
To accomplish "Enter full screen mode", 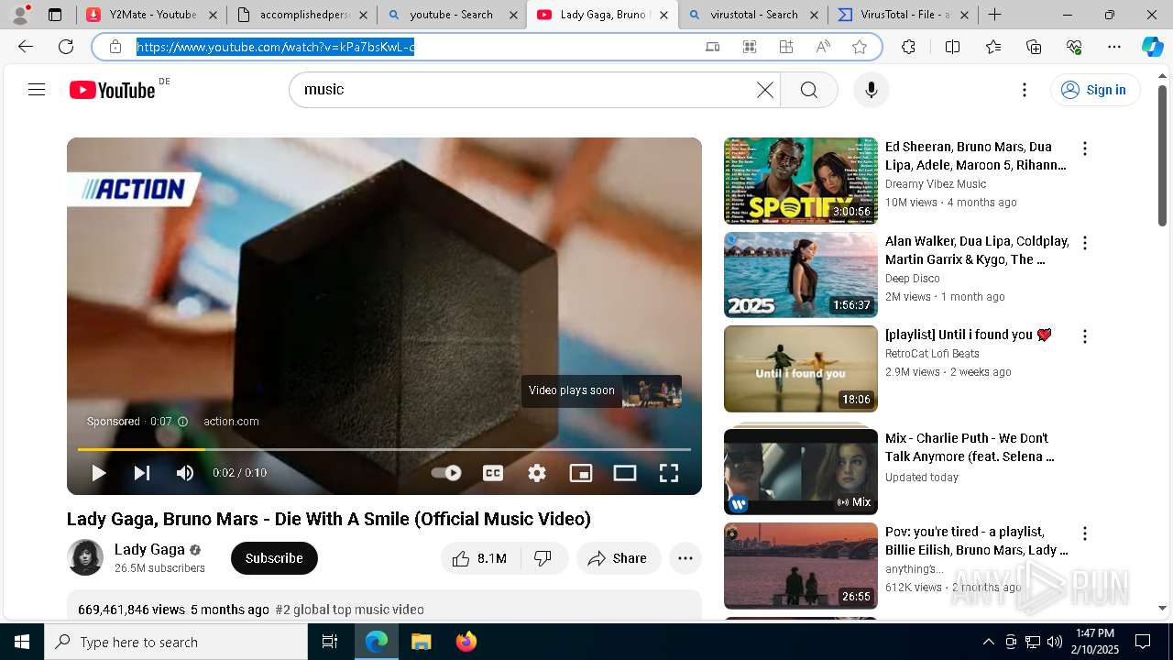I will tap(669, 473).
